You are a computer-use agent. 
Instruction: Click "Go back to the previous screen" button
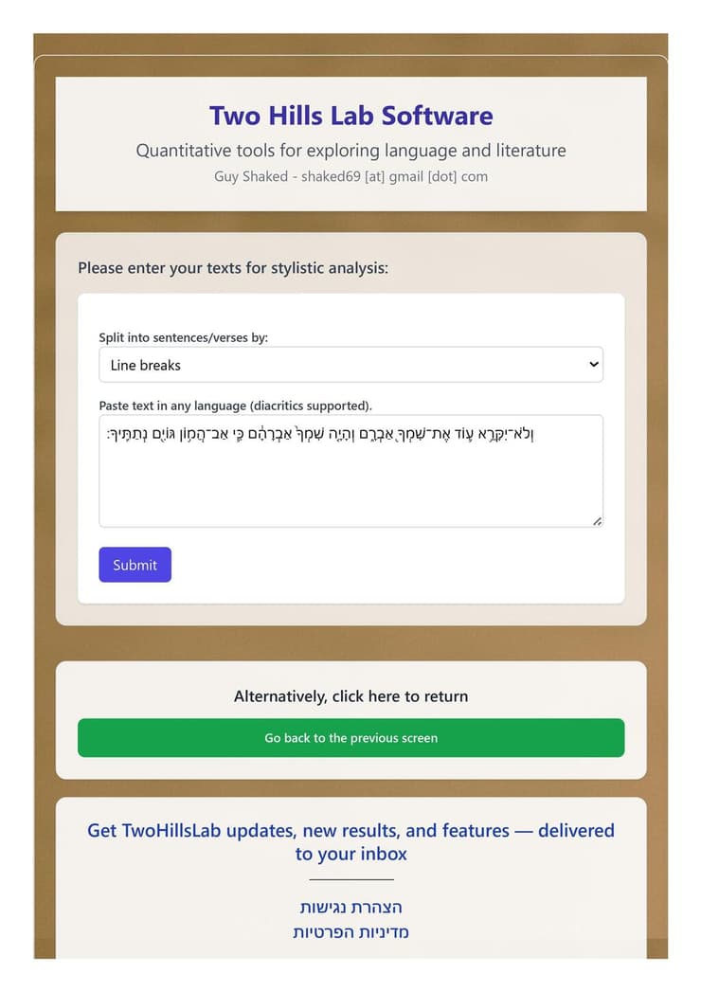[x=350, y=738]
